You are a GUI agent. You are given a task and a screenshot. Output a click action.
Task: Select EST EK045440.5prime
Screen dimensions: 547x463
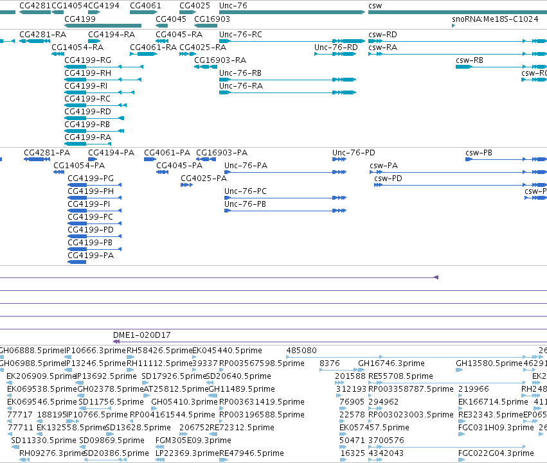(227, 351)
